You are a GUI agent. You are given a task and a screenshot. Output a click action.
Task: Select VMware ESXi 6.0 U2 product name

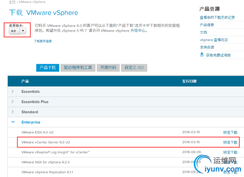pyautogui.click(x=38, y=132)
